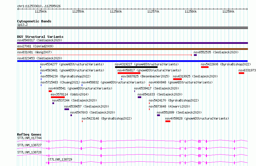Click the nsv6331973 variant label

pyautogui.click(x=247, y=70)
